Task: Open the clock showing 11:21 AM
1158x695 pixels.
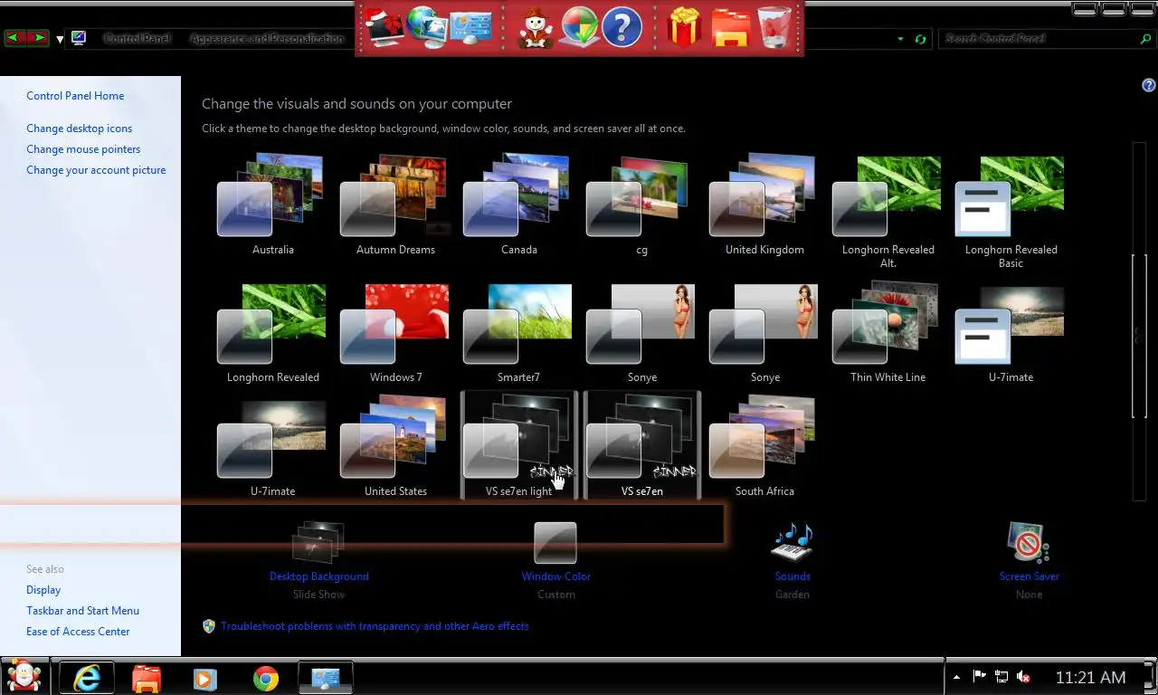Action: tap(1090, 677)
